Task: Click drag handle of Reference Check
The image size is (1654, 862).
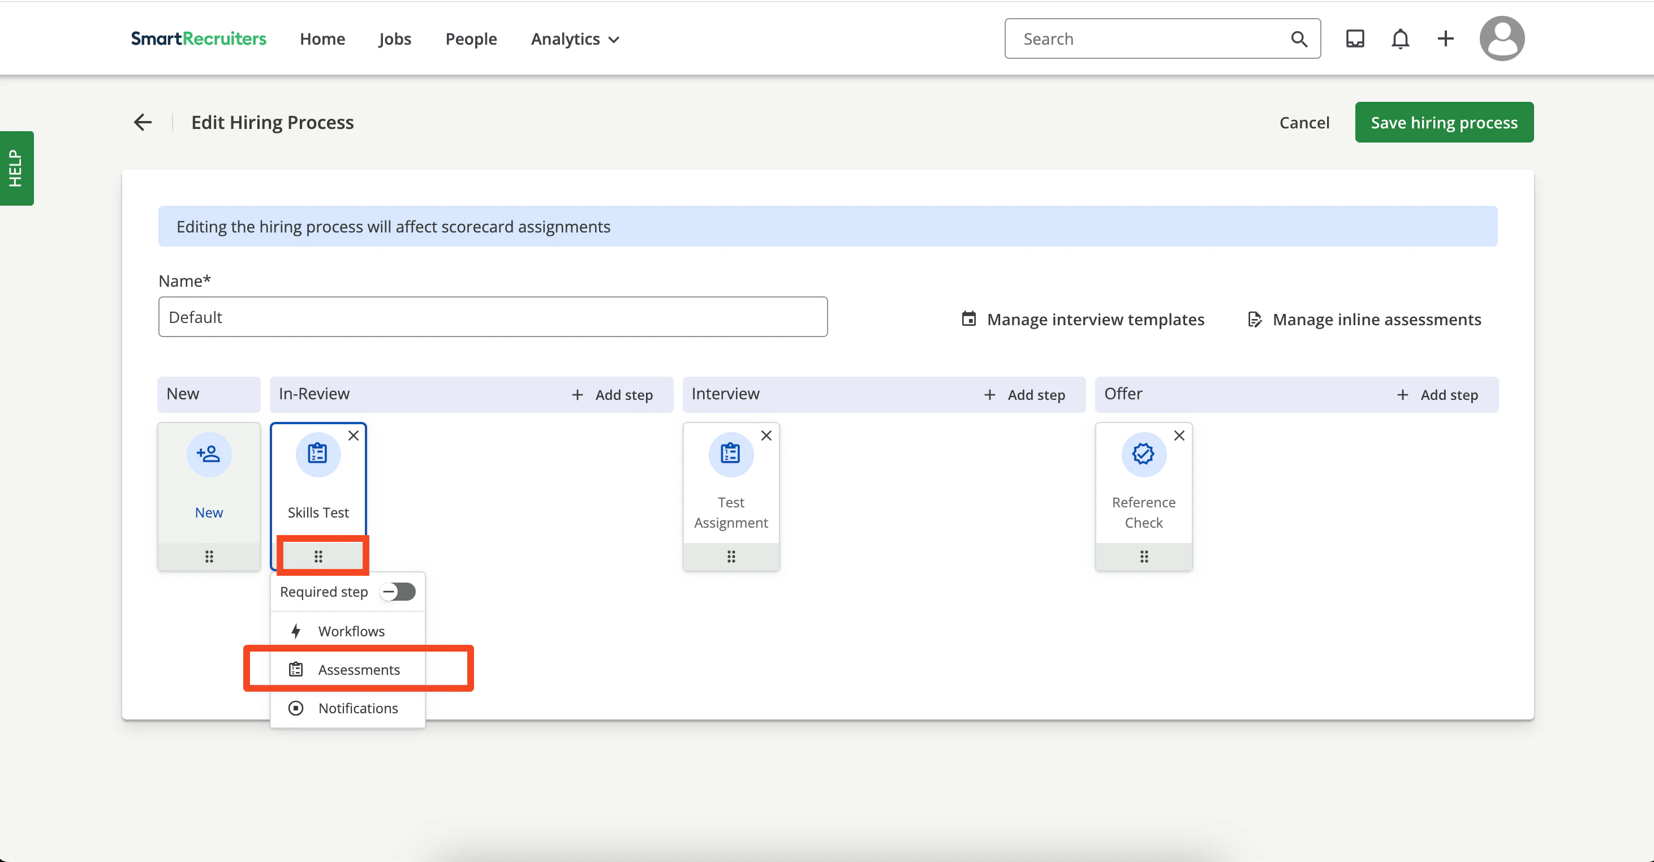Action: coord(1144,557)
